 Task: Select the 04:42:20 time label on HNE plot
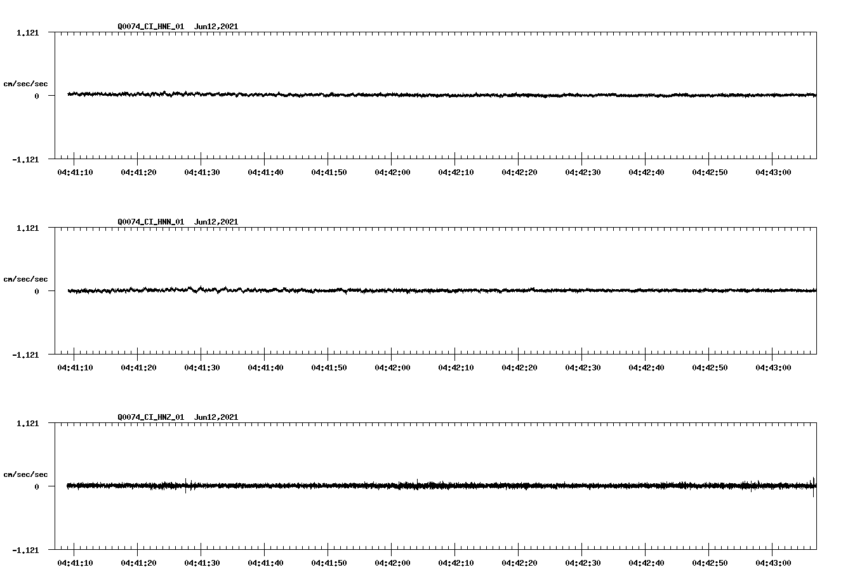(x=519, y=173)
